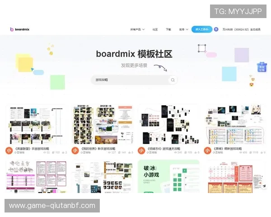Click the copies icon on 《纸嫁衣4》card
Screen dimensions: 271x217
(186, 152)
